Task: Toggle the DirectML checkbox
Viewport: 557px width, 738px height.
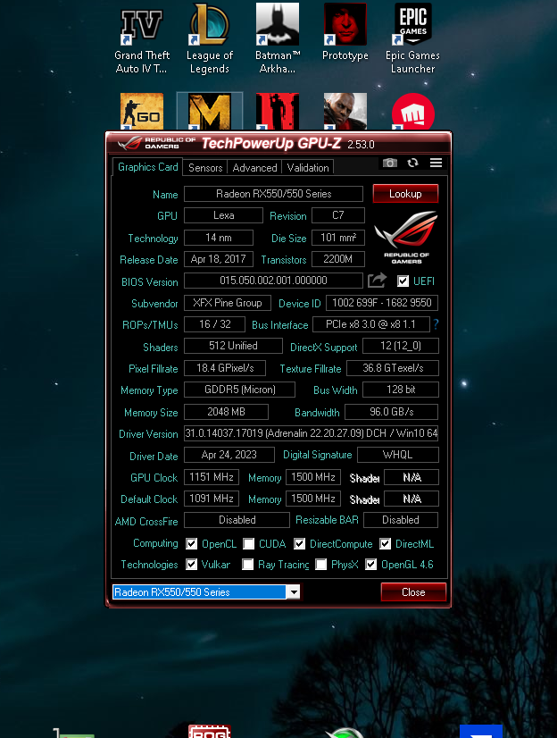Action: [x=385, y=543]
